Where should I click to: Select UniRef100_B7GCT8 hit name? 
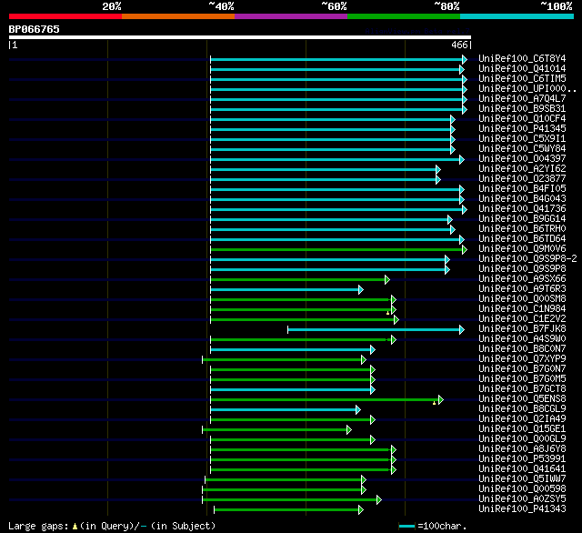[x=522, y=389]
